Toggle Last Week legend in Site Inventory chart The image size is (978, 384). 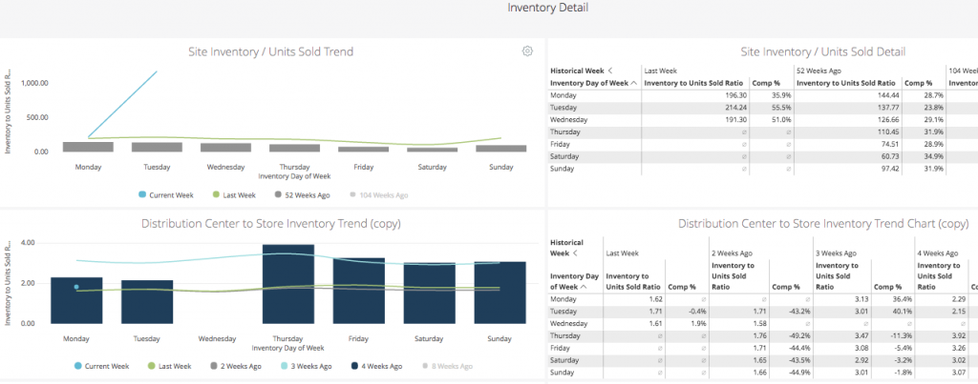[x=234, y=194]
